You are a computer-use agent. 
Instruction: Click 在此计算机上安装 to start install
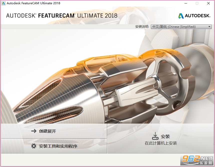pyautogui.click(x=161, y=138)
